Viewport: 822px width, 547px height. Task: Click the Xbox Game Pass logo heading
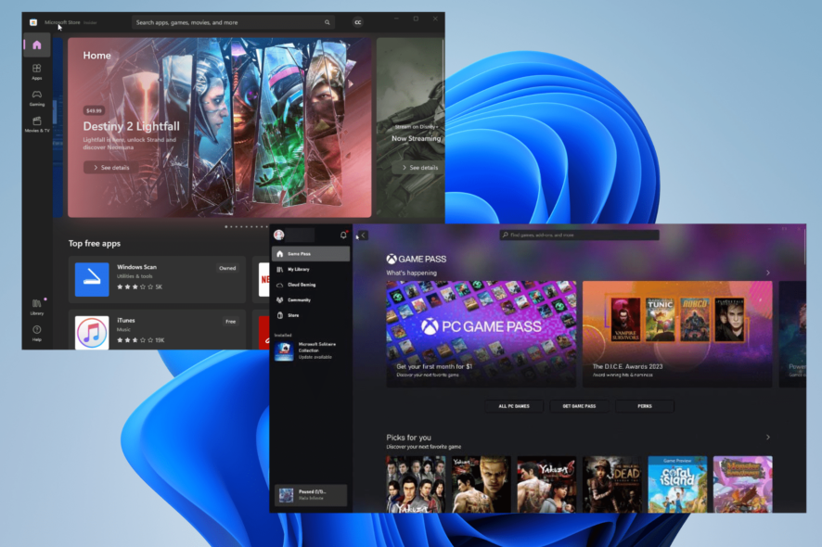(417, 259)
